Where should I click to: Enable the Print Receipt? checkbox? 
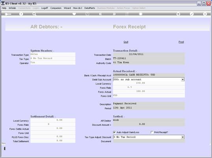[152, 132]
